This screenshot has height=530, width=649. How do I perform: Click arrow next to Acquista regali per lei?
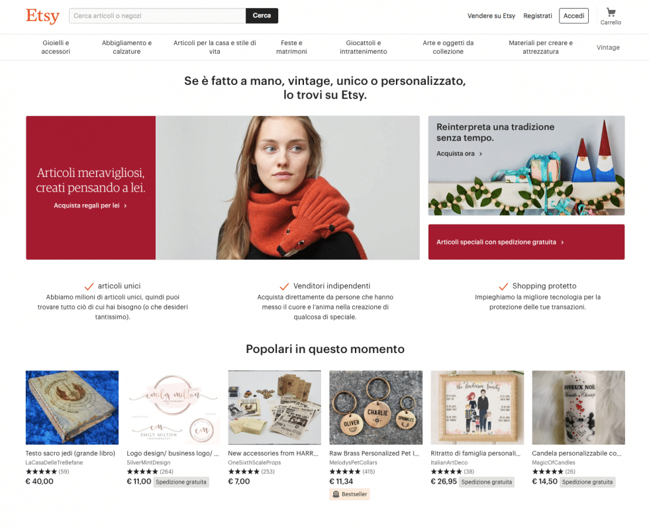click(x=125, y=206)
